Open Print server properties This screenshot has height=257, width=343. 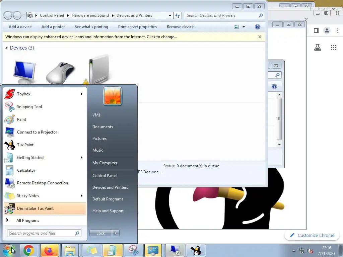pos(137,27)
